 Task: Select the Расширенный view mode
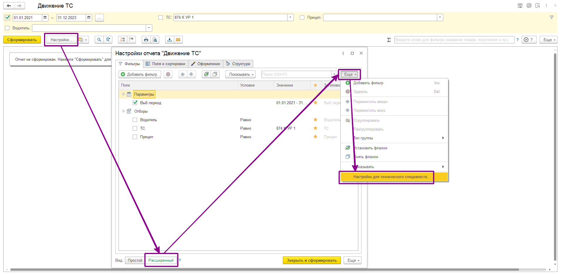click(161, 260)
